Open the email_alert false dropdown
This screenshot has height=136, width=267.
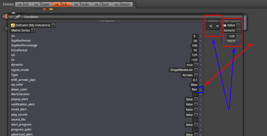click(196, 110)
